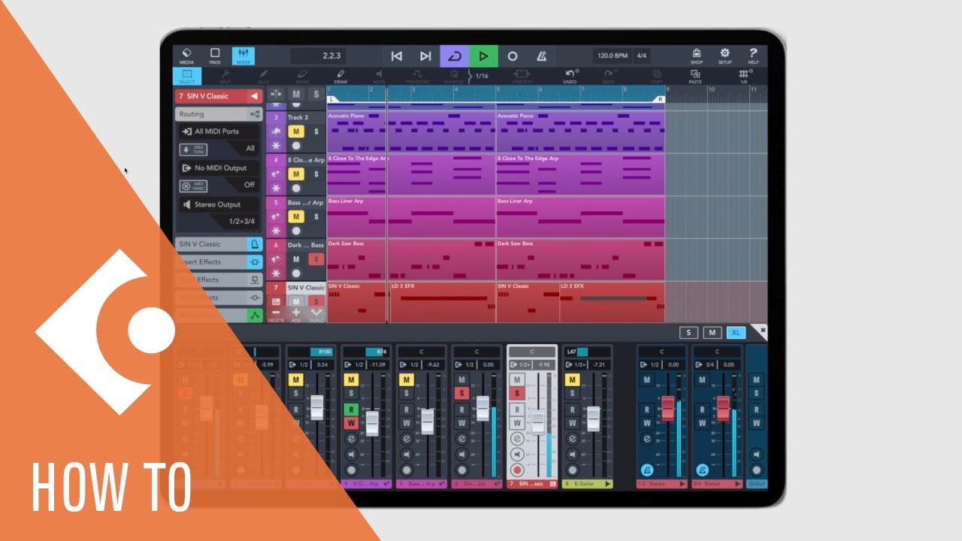Duplicate the track with the Duplc button
Viewport: 962px width, 541px height.
coord(316,315)
